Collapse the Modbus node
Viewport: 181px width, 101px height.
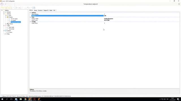pos(6,17)
